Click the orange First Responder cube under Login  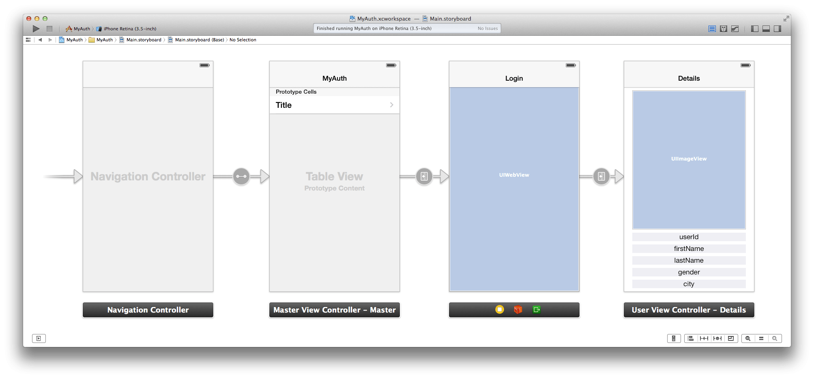coord(518,309)
